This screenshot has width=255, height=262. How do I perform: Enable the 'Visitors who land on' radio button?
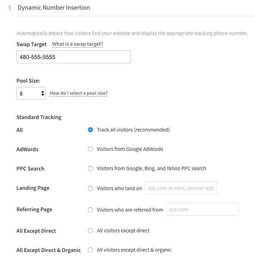click(x=90, y=188)
